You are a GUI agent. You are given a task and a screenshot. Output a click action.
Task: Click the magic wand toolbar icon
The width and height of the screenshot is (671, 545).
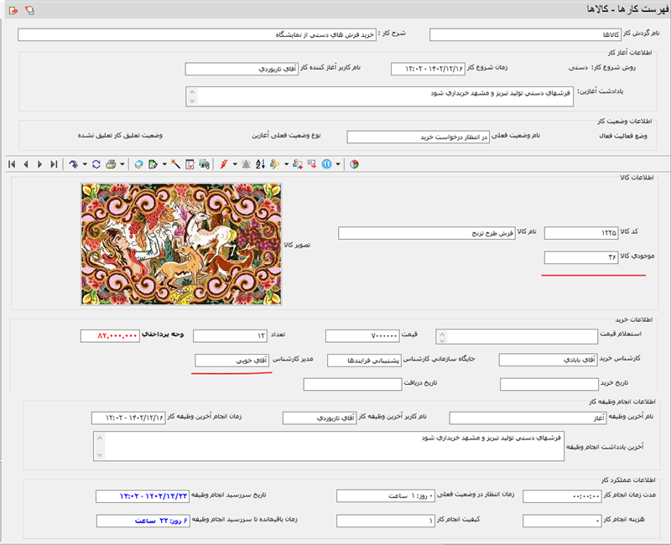(176, 164)
